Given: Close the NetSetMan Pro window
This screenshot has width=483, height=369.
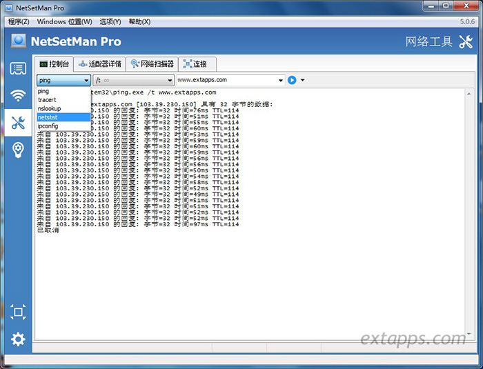Looking at the screenshot, I should coord(466,6).
